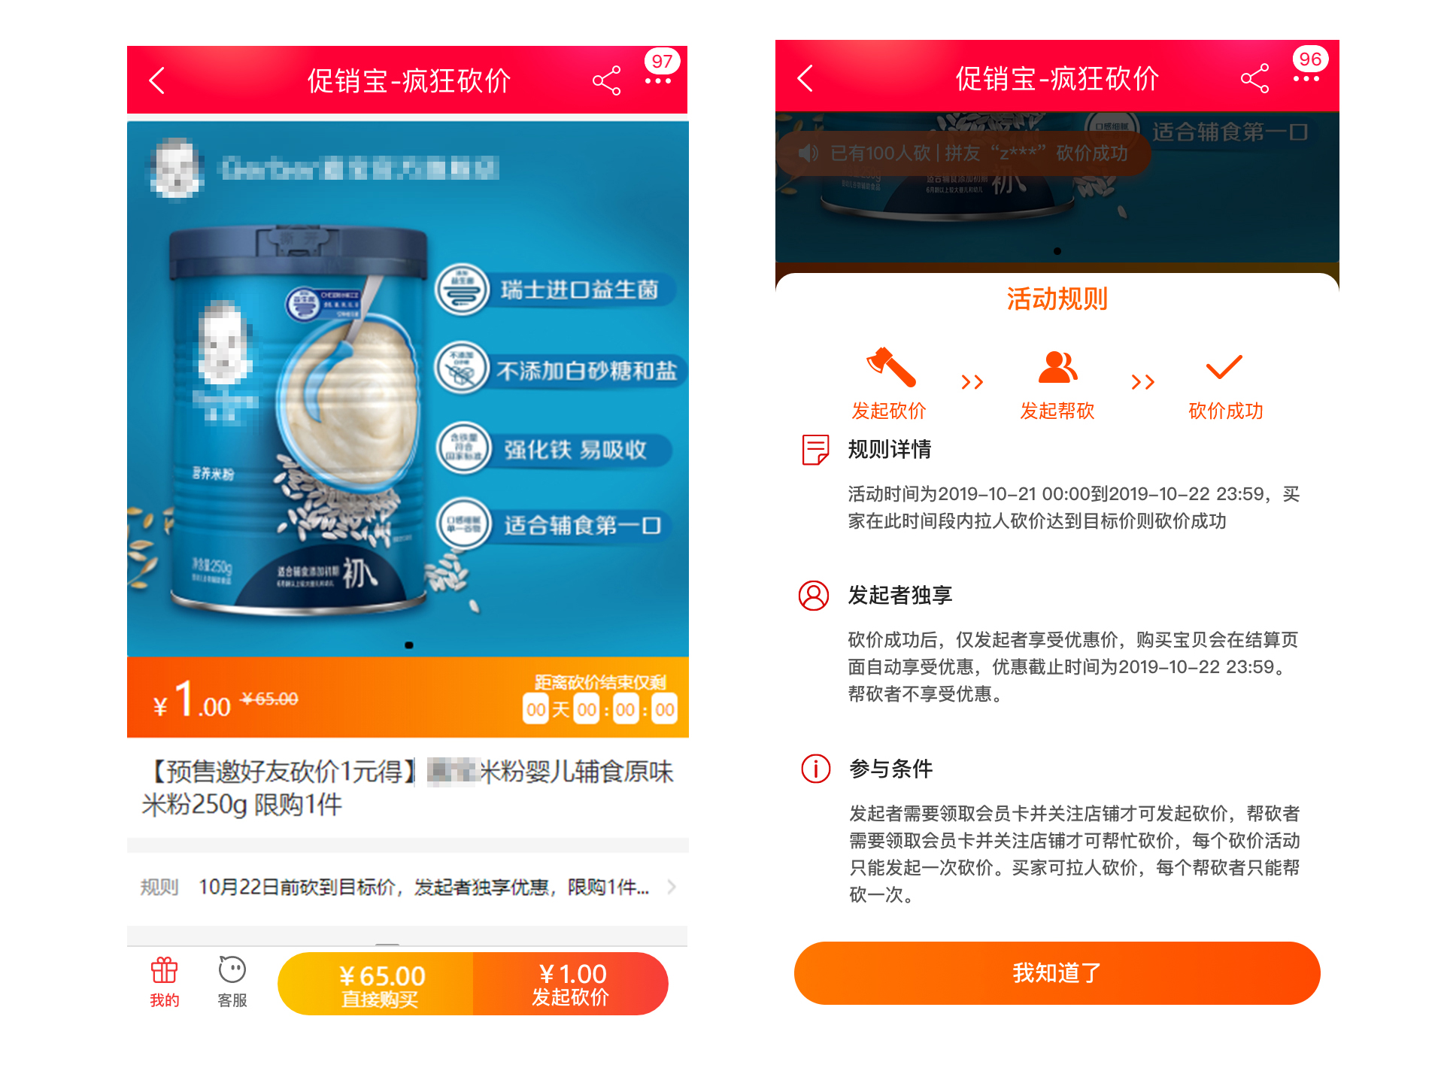Tap the back arrow on right screen
Screen dimensions: 1444x1080
(805, 78)
